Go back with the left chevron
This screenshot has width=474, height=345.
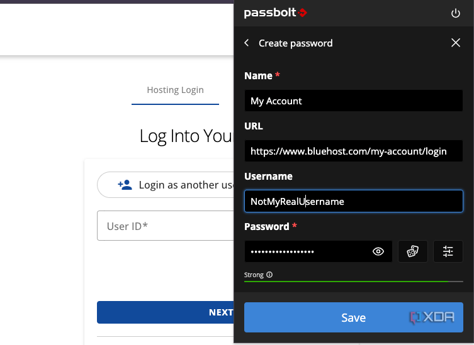coord(247,43)
